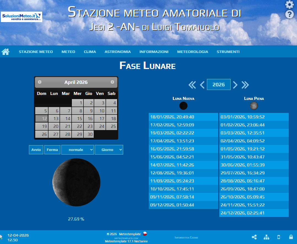Click the share icon in footer
Screen dimensions: 297x244
pyautogui.click(x=254, y=237)
